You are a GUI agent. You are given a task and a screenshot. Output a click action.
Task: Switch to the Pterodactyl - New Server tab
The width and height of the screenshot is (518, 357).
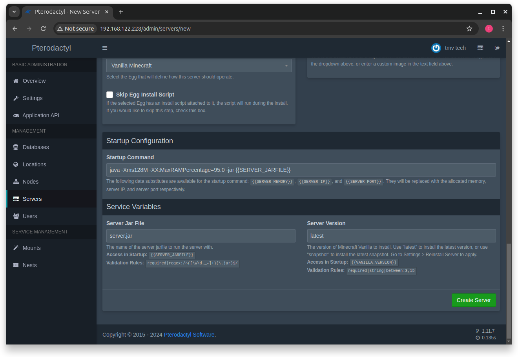(x=65, y=12)
